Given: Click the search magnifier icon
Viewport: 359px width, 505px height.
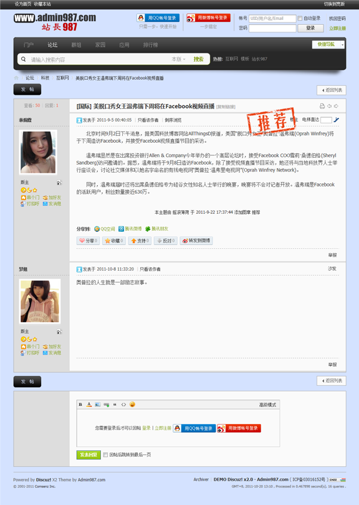Looking at the screenshot, I should [x=24, y=59].
